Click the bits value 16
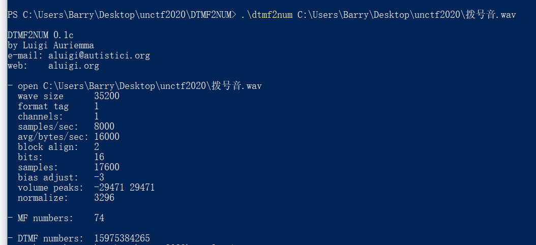 pyautogui.click(x=99, y=157)
